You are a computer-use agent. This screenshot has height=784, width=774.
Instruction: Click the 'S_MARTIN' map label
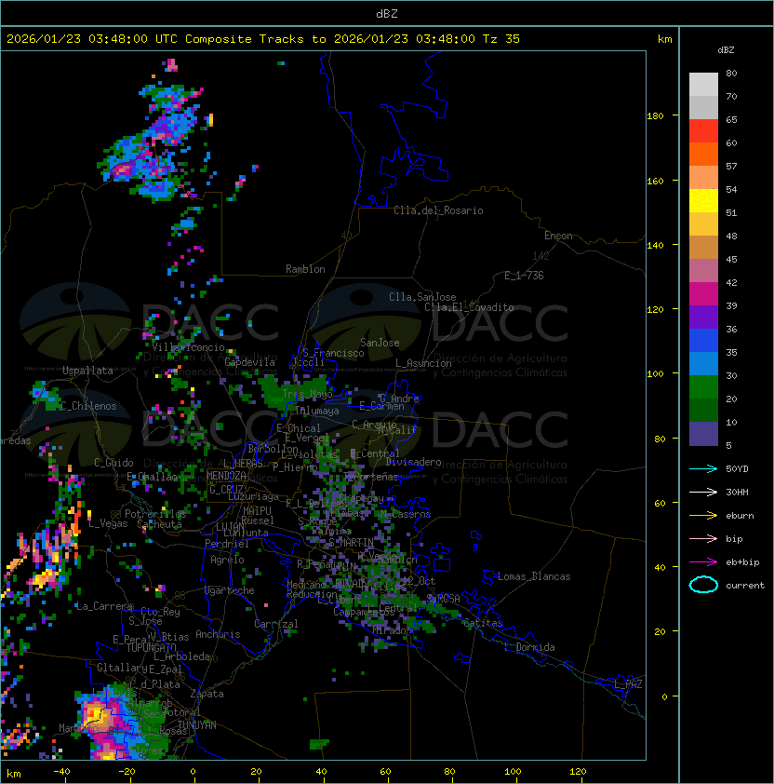point(352,543)
